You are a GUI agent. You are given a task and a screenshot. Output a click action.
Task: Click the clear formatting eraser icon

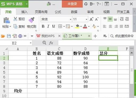tap(94, 26)
